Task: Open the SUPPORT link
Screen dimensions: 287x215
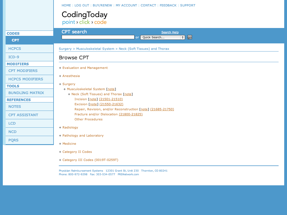Action: [188, 6]
